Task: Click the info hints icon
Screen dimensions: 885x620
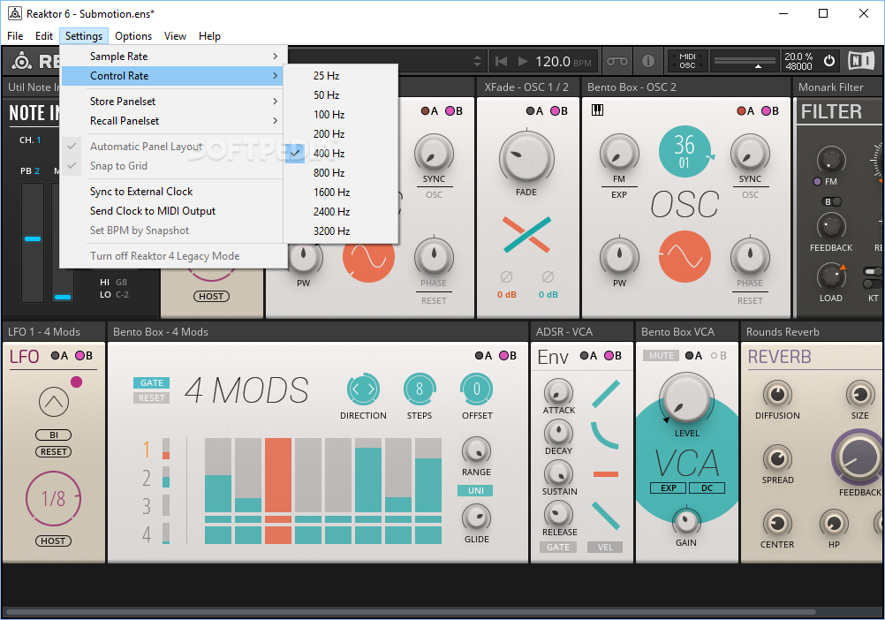Action: tap(648, 61)
